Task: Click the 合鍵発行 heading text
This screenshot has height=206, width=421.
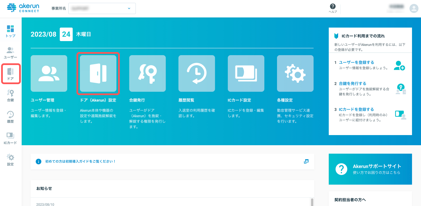Action: click(137, 100)
